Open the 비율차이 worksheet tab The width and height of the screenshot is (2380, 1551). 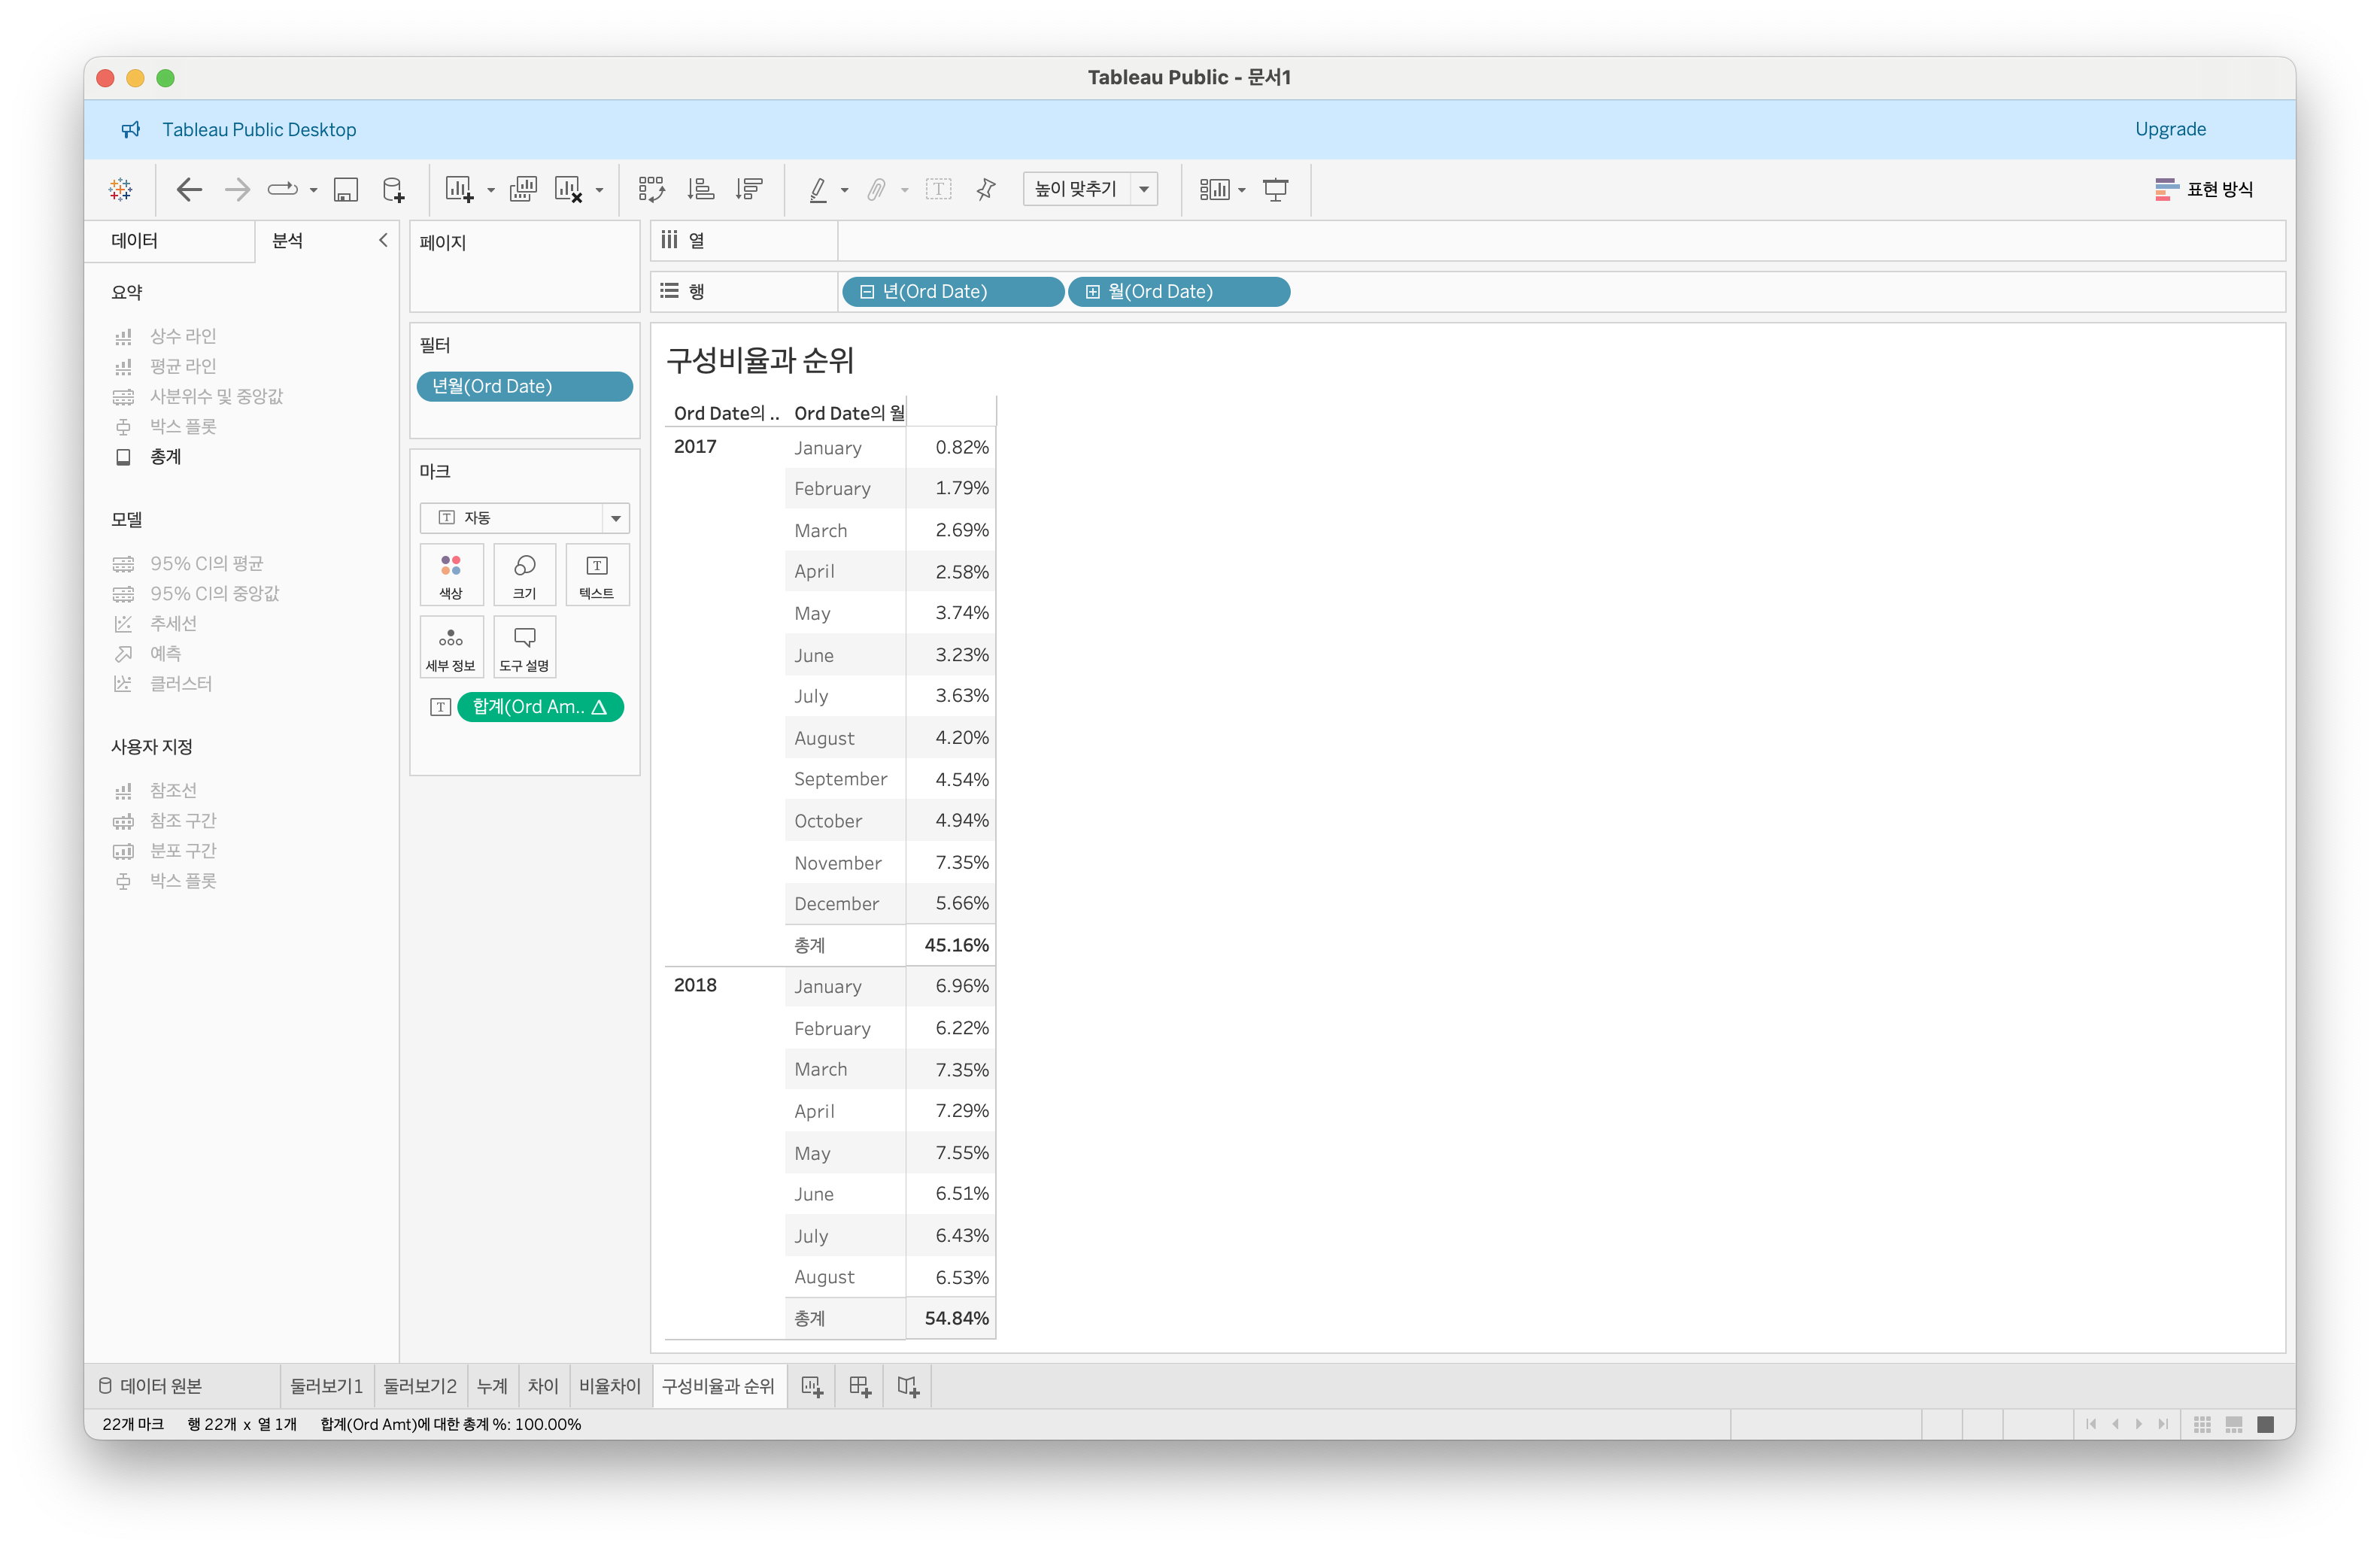click(609, 1386)
